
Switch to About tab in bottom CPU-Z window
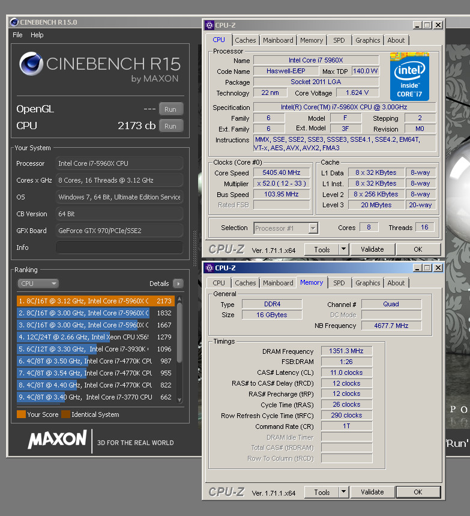pos(396,283)
